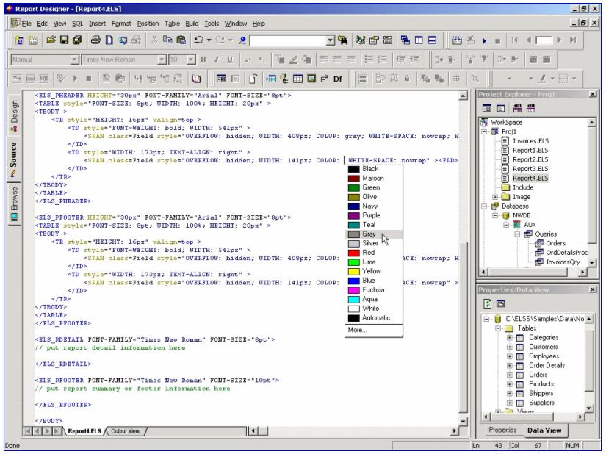Collapse the Proj1 tree node
This screenshot has width=606, height=454.
pyautogui.click(x=484, y=131)
